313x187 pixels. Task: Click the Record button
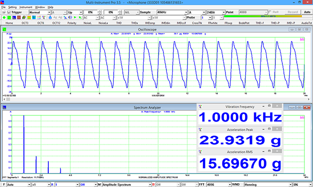pos(292,12)
